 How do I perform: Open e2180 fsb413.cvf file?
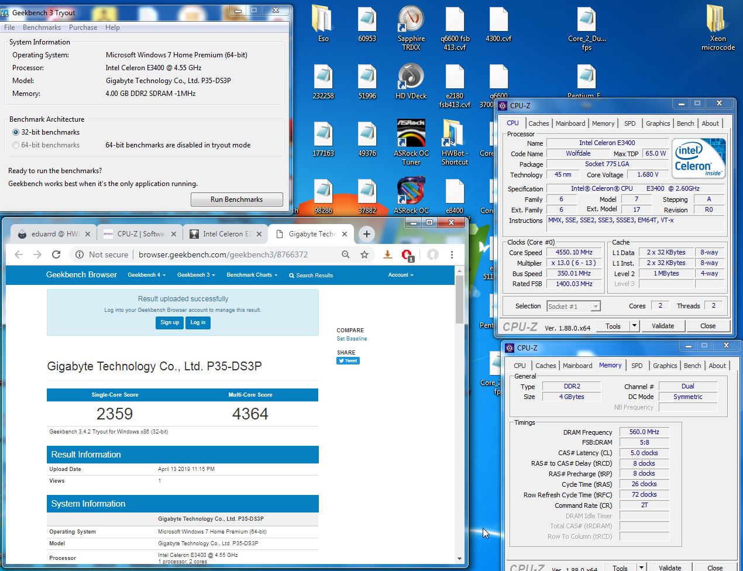coord(455,85)
